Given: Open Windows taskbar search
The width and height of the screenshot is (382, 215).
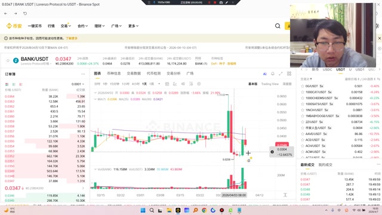Looking at the screenshot, I should 152,210.
